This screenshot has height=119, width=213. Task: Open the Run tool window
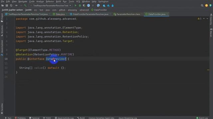point(8,118)
